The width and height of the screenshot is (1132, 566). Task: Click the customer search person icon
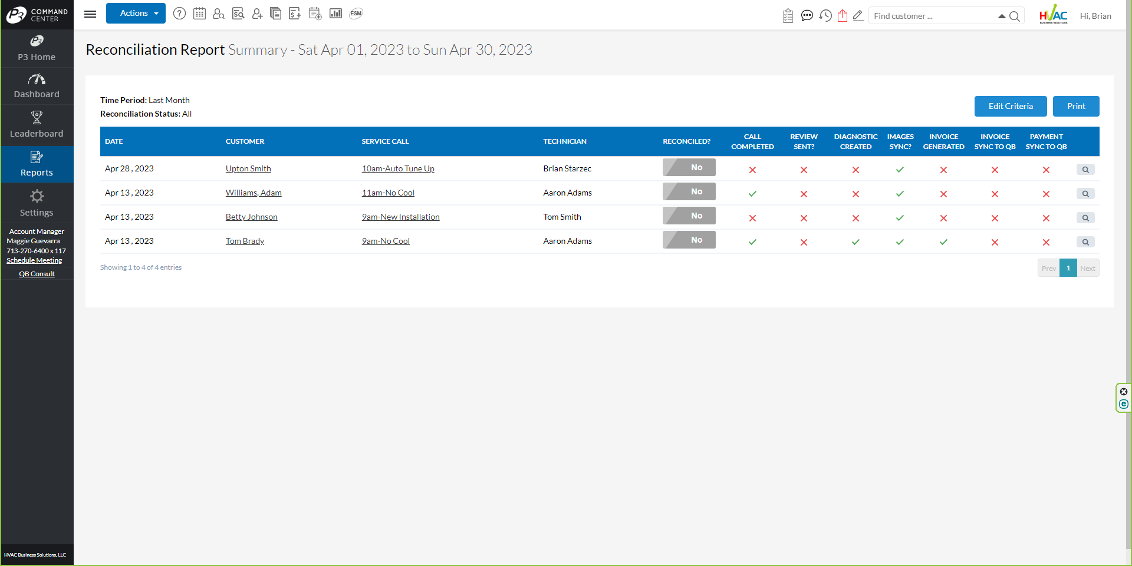tap(219, 14)
